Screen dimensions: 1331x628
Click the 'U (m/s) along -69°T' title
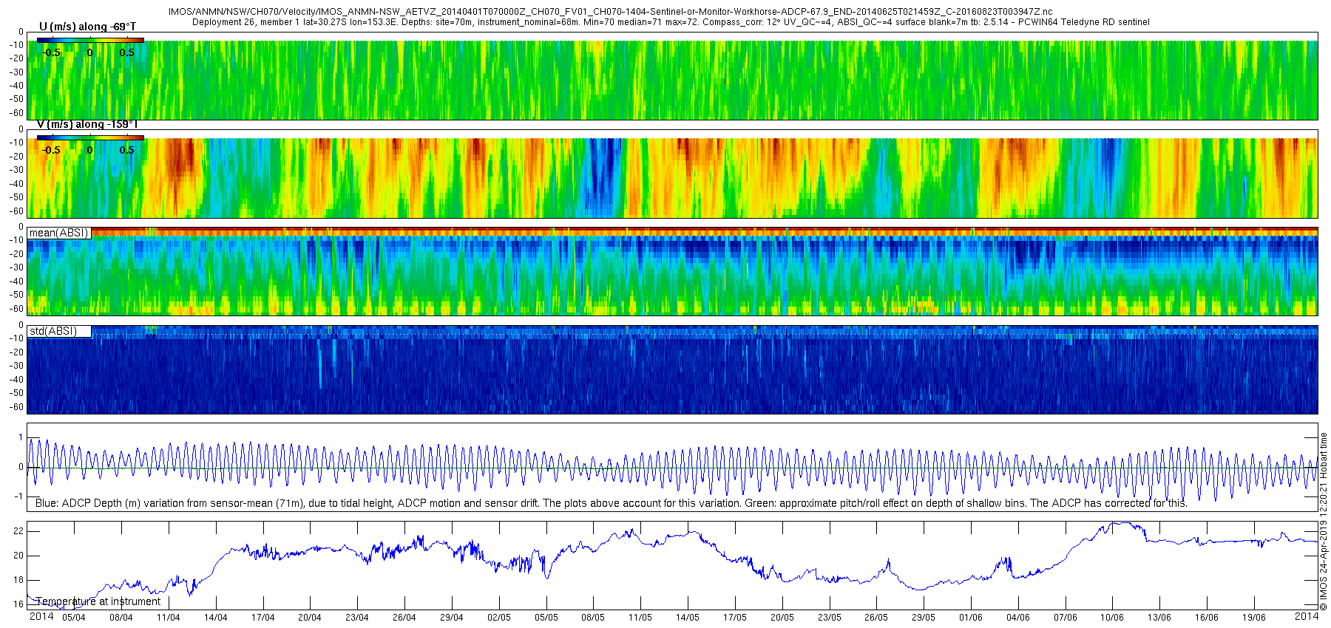(x=87, y=27)
